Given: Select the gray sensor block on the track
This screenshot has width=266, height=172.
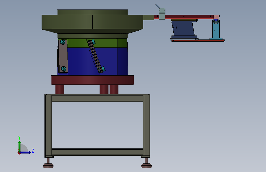Looking at the screenshot, I should tap(162, 14).
